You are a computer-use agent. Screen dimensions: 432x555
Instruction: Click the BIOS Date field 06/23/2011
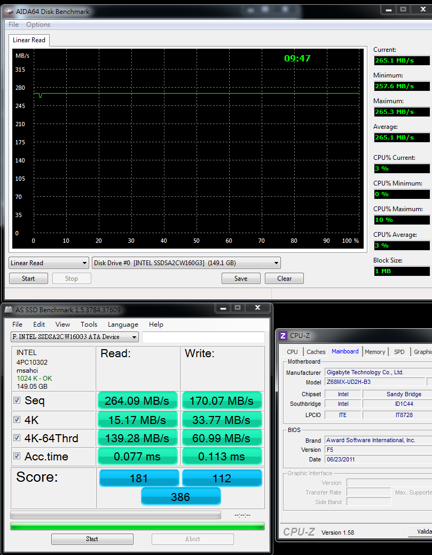pos(378,459)
